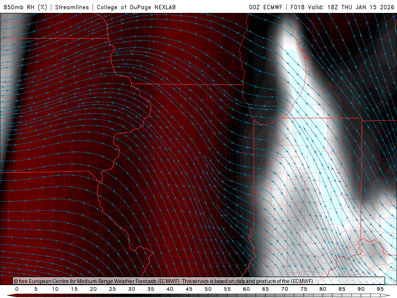Click the "25" colorbar label

(x=113, y=289)
